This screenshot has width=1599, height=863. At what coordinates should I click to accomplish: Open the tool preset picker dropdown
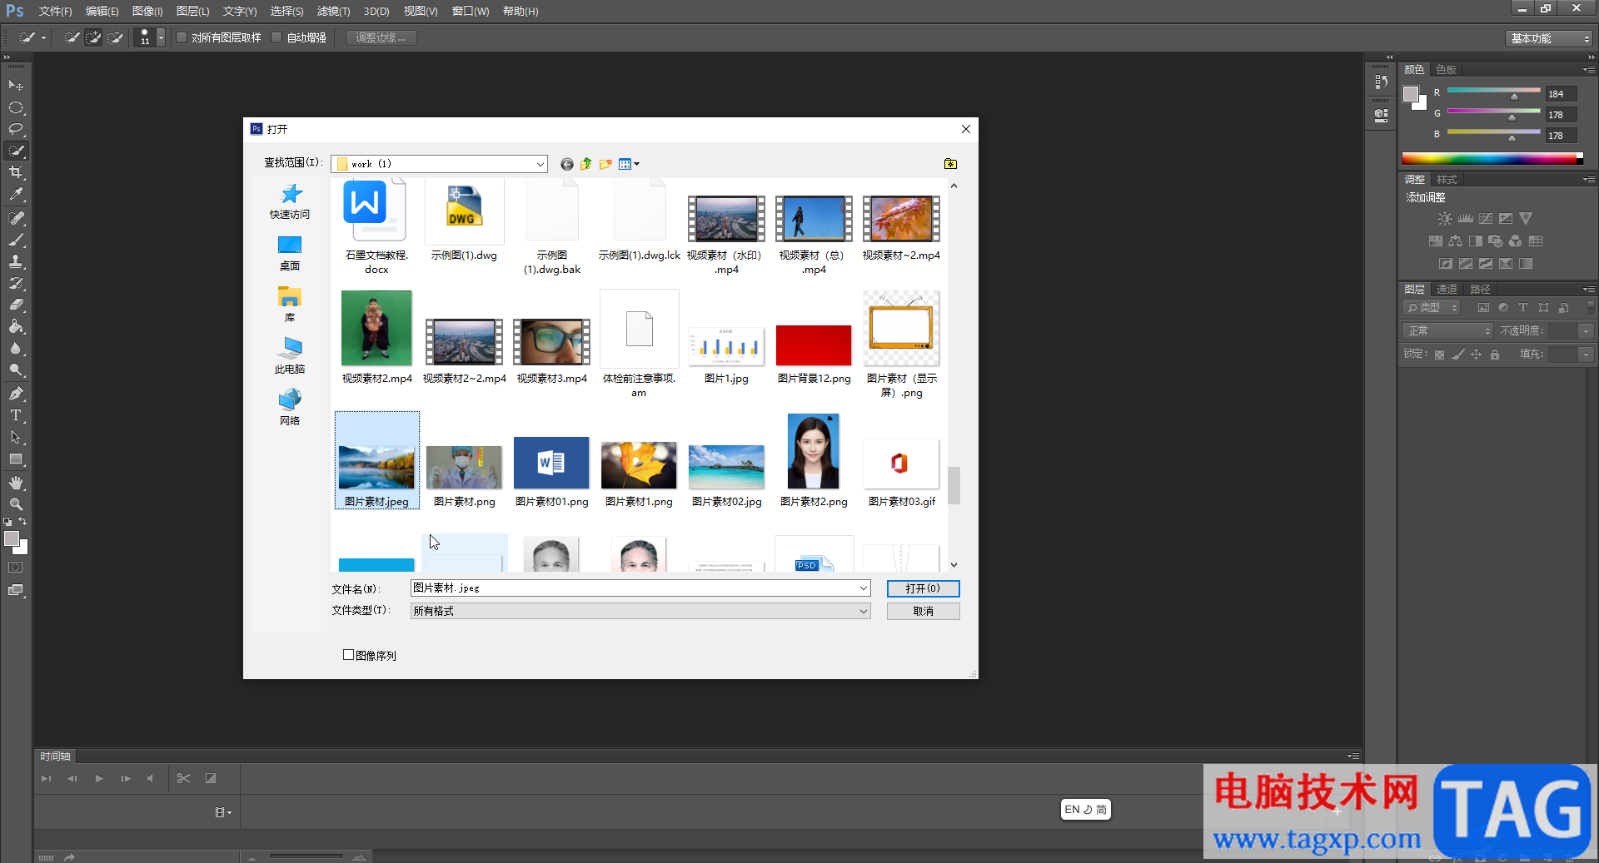(32, 37)
